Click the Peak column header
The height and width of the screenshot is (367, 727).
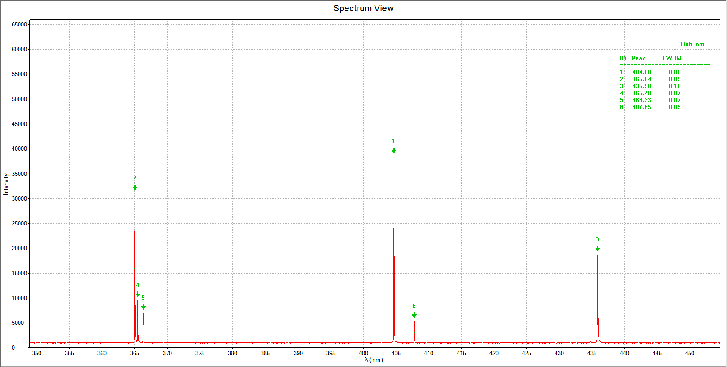(x=638, y=59)
